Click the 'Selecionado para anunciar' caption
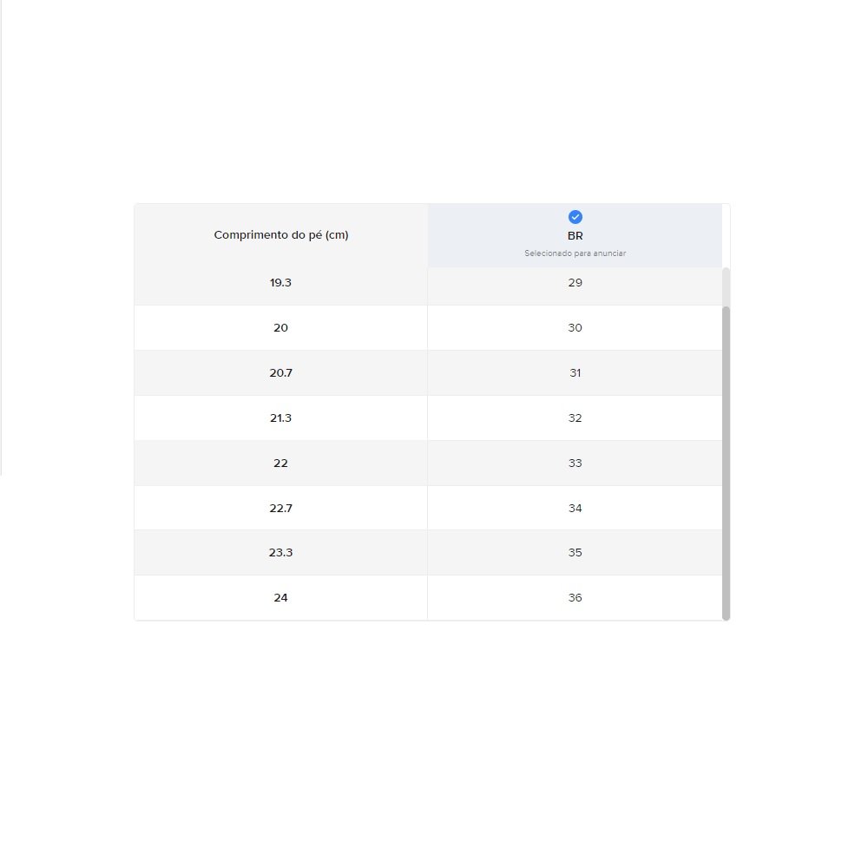Viewport: 868px width, 868px height. click(x=575, y=253)
